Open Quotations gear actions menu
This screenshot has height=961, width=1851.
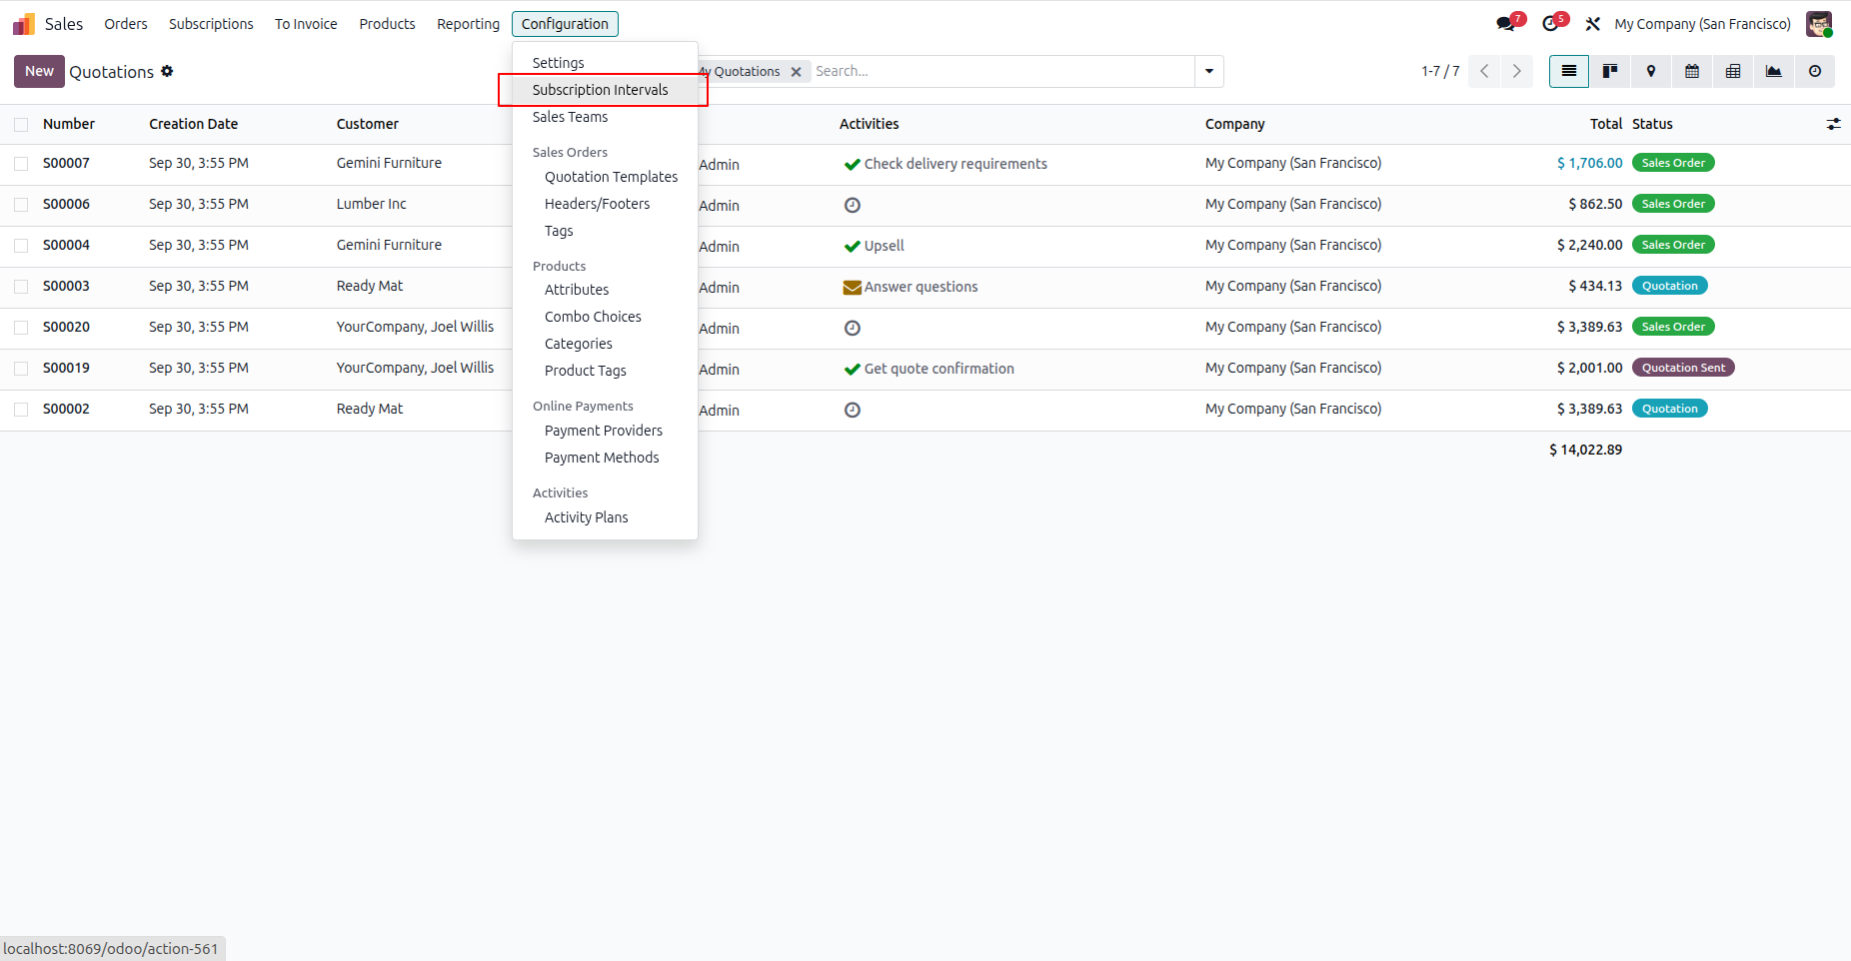tap(167, 71)
